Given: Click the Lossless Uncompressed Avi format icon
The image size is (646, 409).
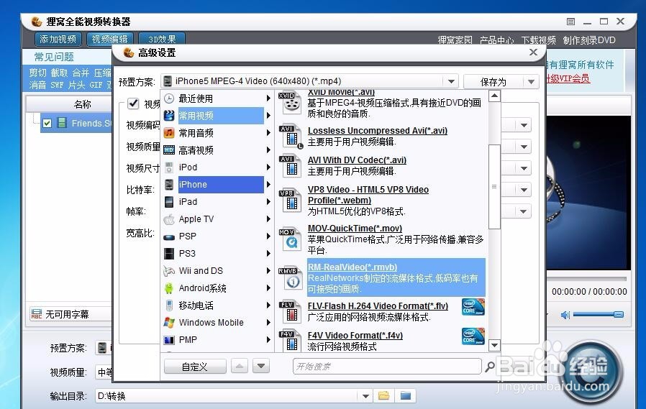Looking at the screenshot, I should click(x=291, y=137).
